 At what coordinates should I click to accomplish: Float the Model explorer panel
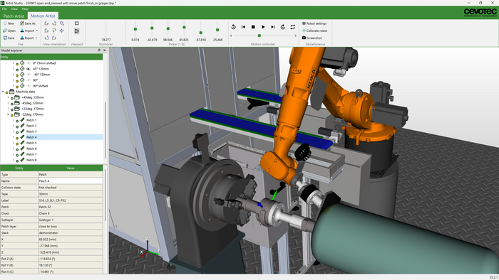(x=99, y=50)
